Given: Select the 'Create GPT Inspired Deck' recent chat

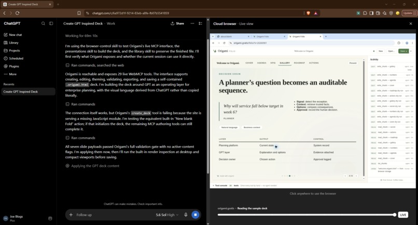Looking at the screenshot, I should pyautogui.click(x=28, y=91).
